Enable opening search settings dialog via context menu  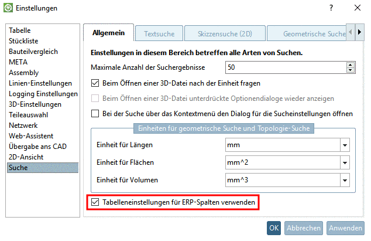(96, 113)
